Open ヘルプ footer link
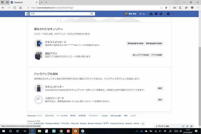 [133, 116]
